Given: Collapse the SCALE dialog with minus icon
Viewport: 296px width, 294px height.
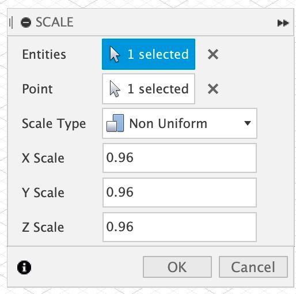Looking at the screenshot, I should (26, 22).
